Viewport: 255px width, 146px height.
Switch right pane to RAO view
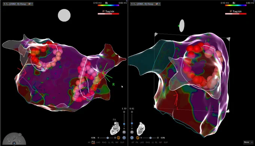pos(148,142)
